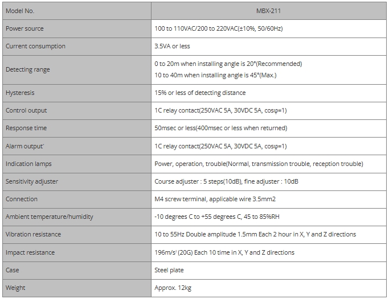Select the Response time label
This screenshot has width=389, height=299.
[x=26, y=128]
